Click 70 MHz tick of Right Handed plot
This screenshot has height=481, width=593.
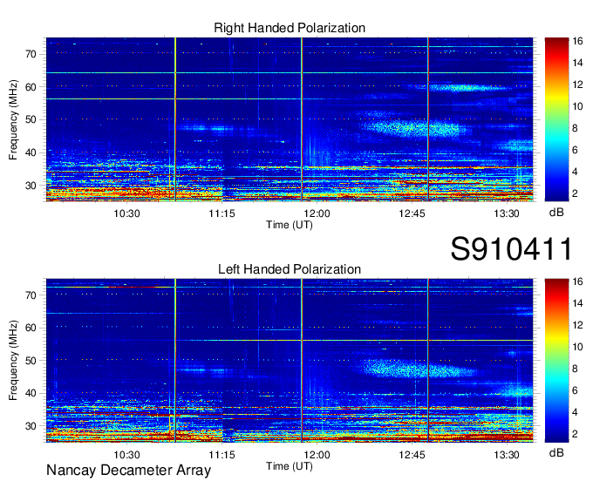31,54
